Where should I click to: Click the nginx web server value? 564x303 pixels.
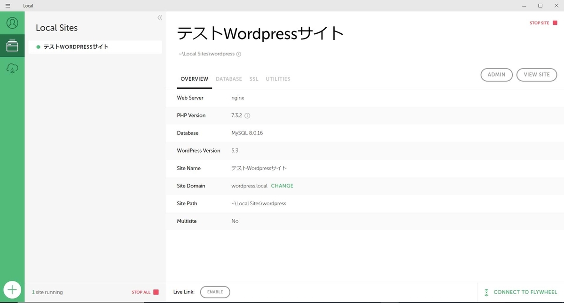tap(238, 98)
